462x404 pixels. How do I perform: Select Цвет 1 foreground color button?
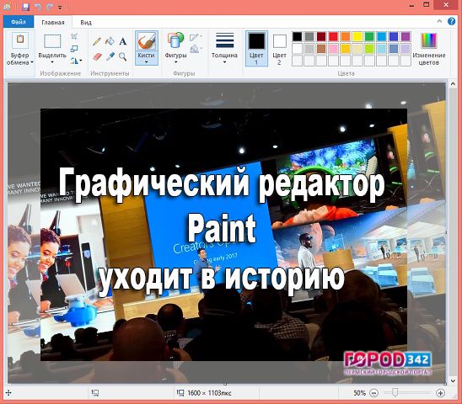256,49
